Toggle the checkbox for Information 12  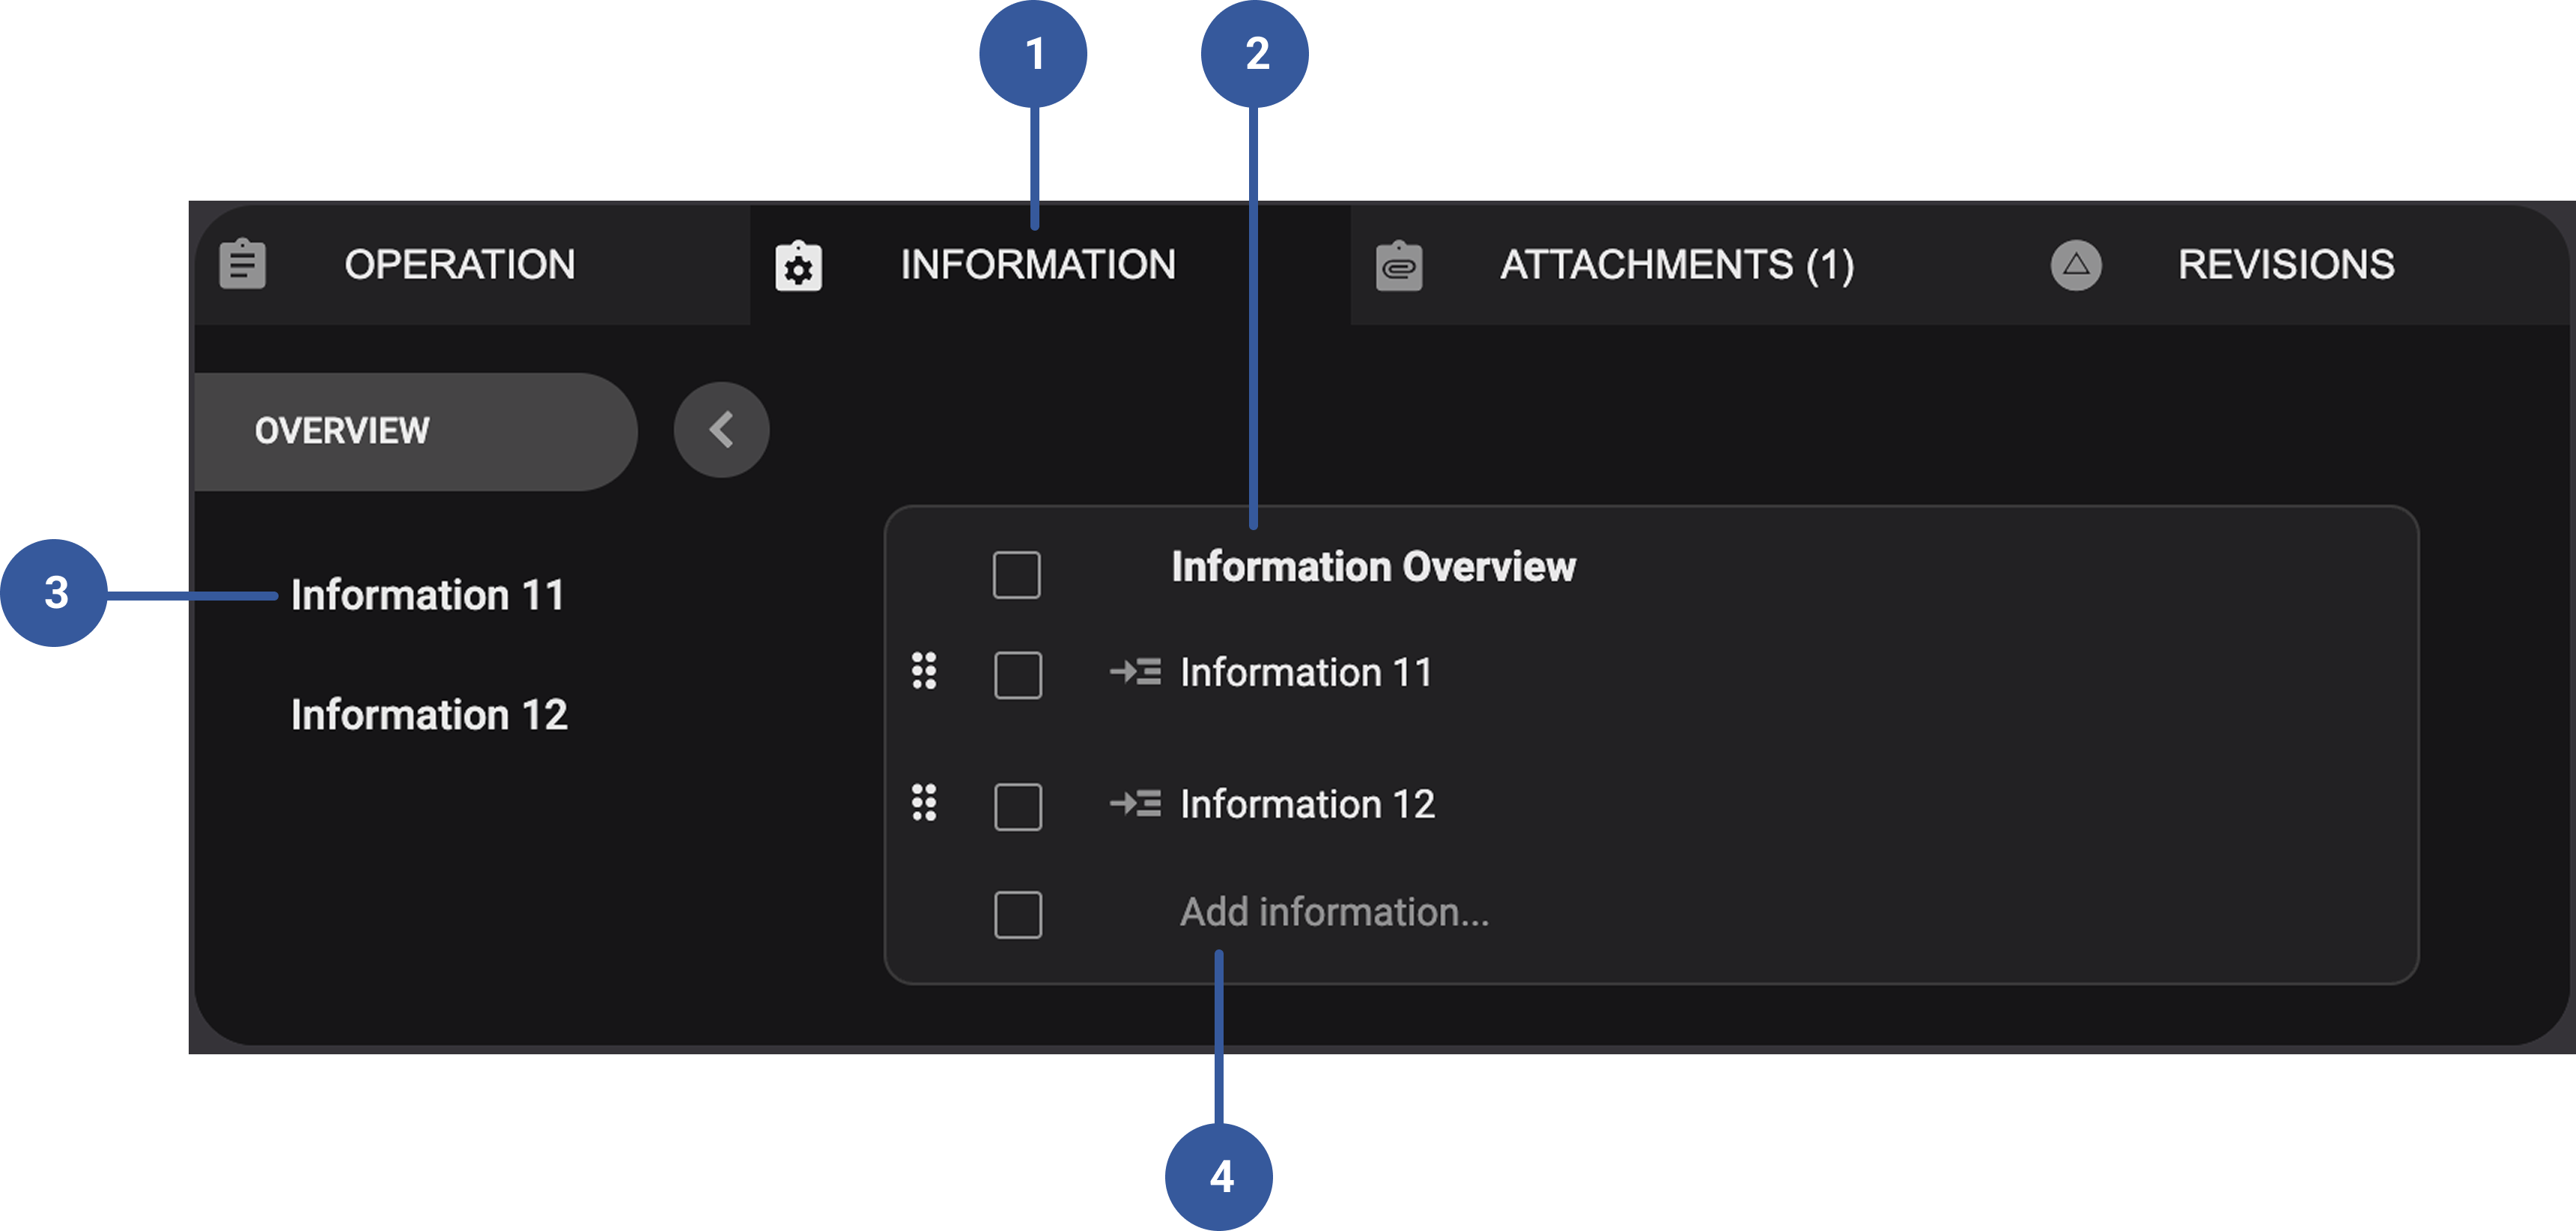point(1016,805)
